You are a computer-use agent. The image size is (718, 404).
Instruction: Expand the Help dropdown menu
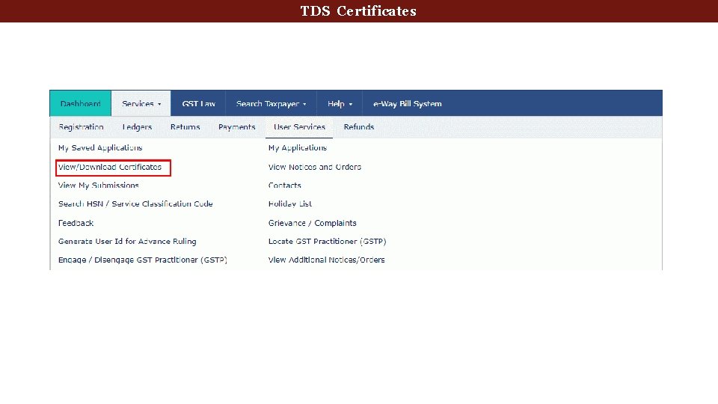(x=340, y=103)
